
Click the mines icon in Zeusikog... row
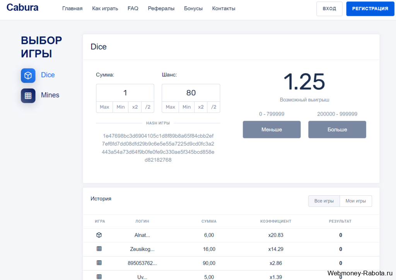click(x=99, y=249)
